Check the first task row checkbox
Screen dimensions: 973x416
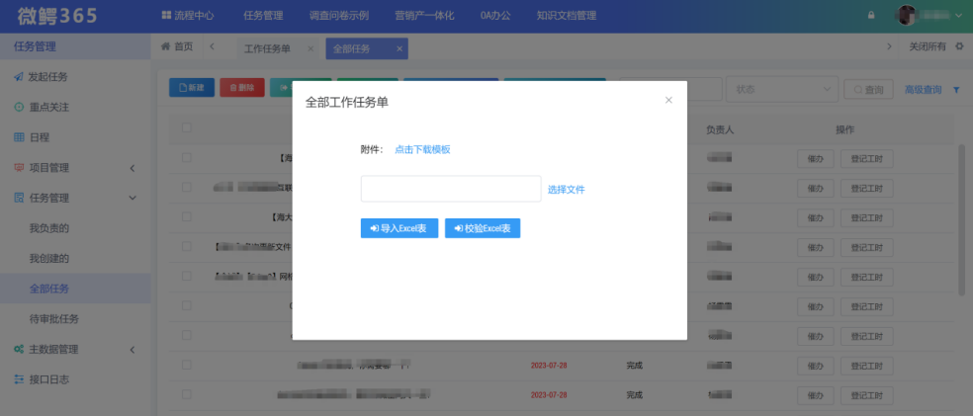pyautogui.click(x=187, y=158)
